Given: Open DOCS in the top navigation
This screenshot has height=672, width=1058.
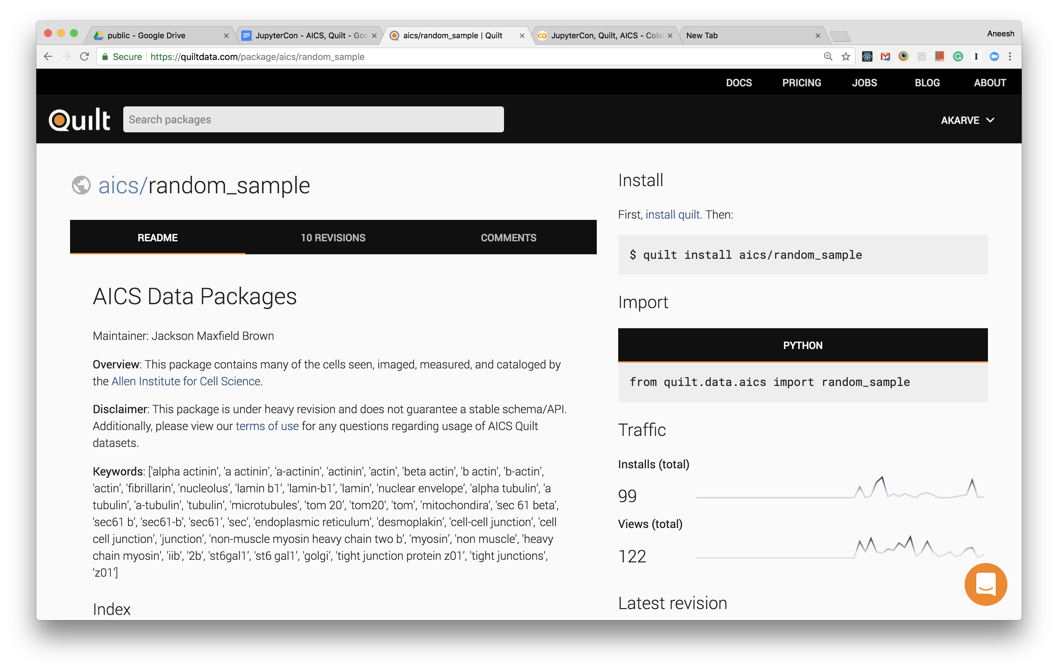Looking at the screenshot, I should [x=739, y=83].
